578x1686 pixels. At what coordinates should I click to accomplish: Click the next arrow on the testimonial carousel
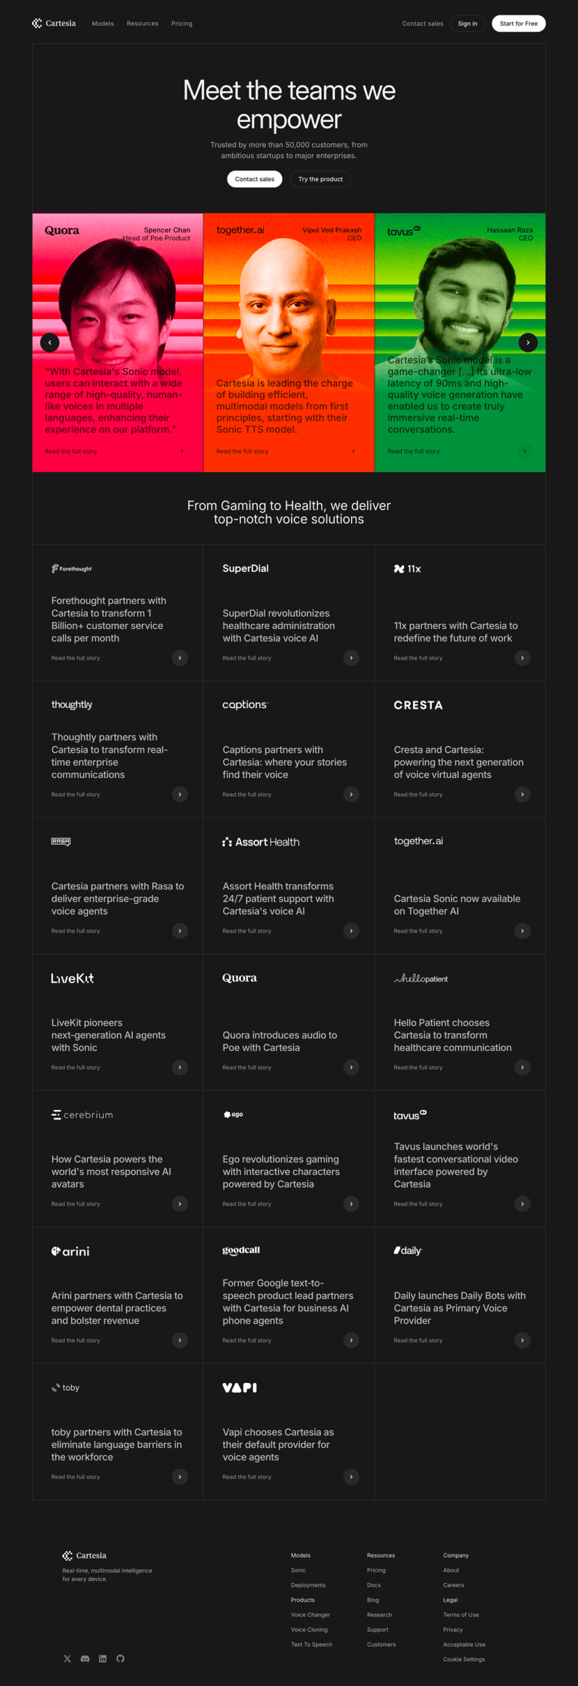528,343
